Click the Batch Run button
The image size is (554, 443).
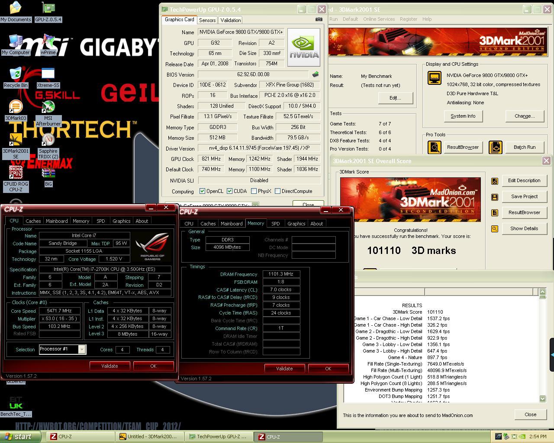point(525,147)
